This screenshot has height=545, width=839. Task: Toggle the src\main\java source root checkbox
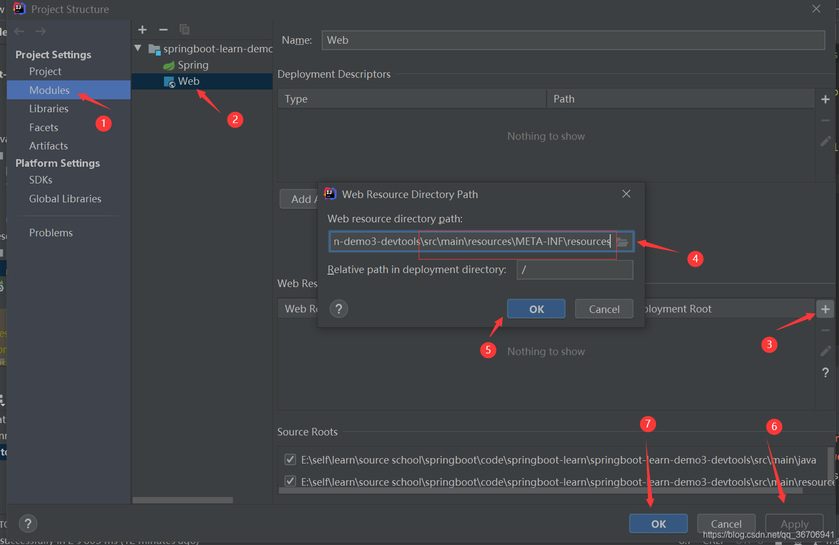(x=290, y=460)
